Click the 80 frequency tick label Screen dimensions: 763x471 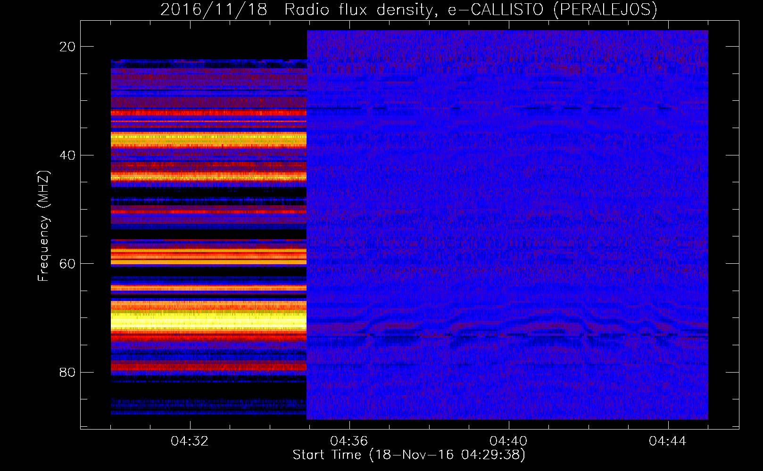pos(68,373)
